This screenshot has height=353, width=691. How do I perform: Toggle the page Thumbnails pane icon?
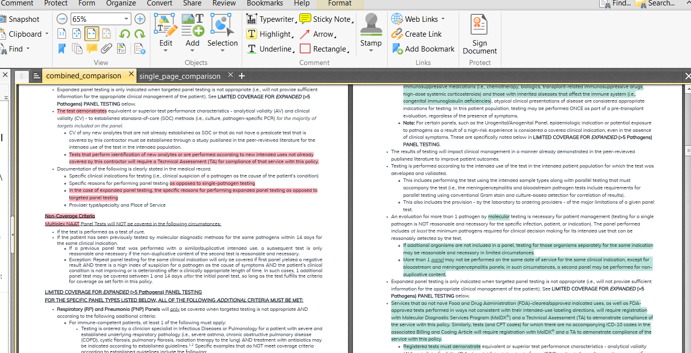[77, 49]
